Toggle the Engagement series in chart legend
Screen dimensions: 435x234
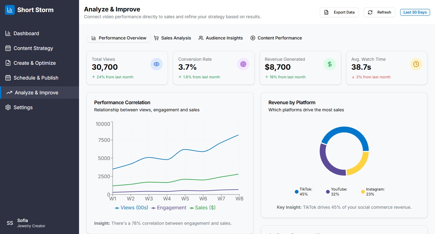[169, 208]
